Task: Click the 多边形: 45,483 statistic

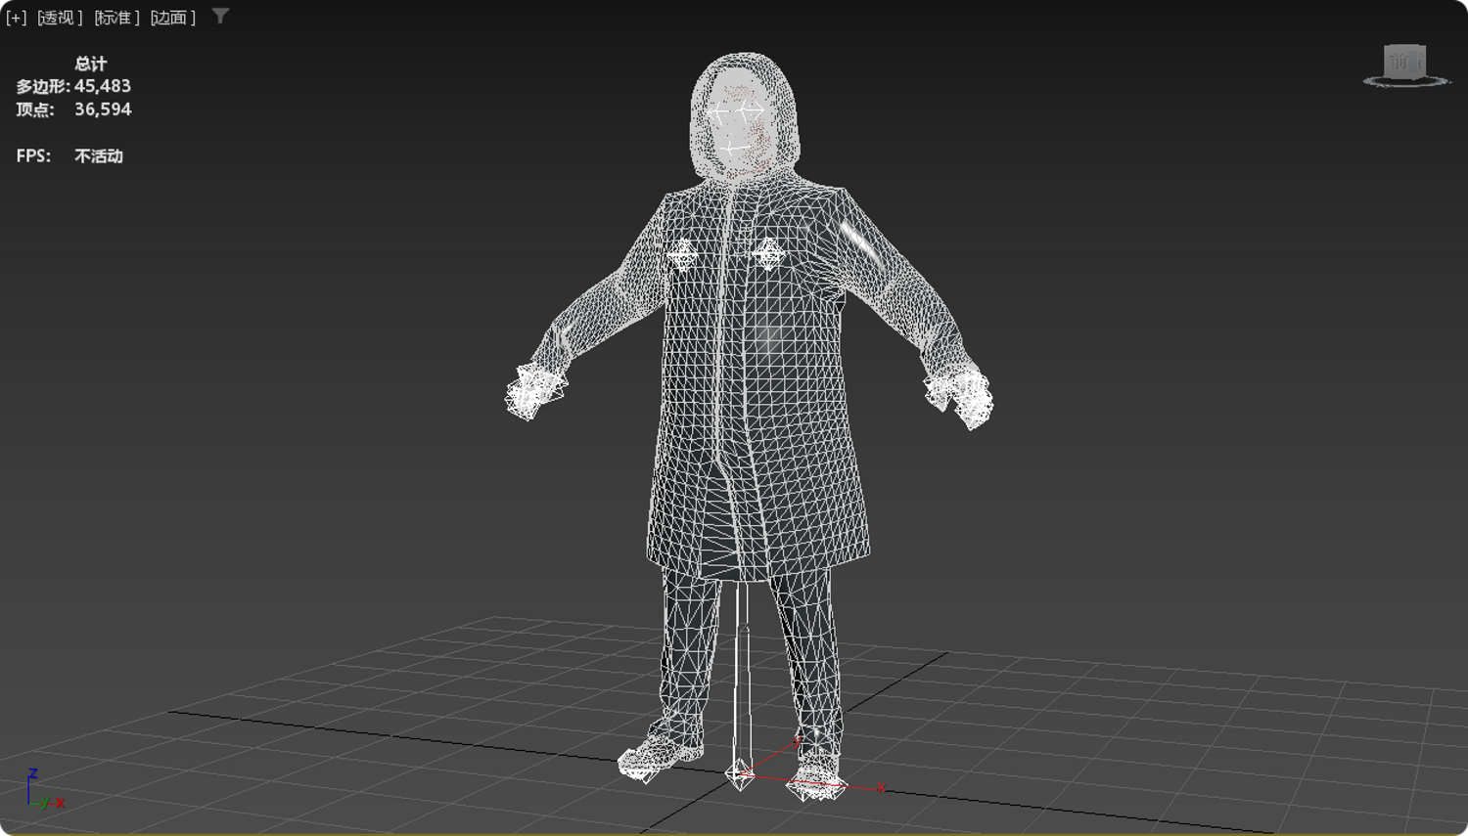Action: [73, 86]
